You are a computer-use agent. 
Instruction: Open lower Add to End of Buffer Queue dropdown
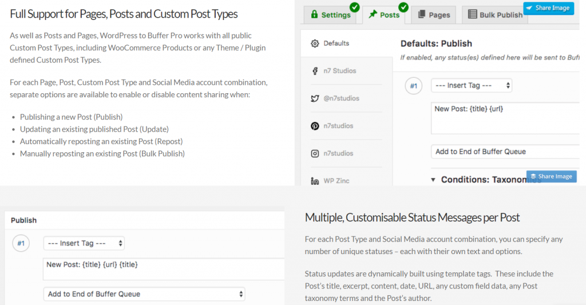pos(144,294)
